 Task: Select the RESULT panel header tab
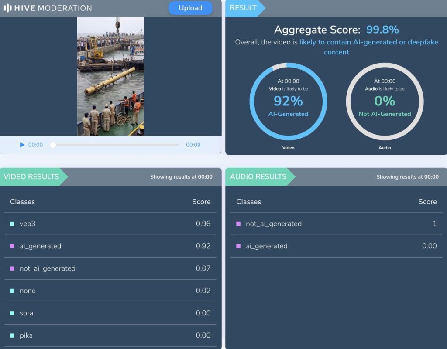[243, 8]
